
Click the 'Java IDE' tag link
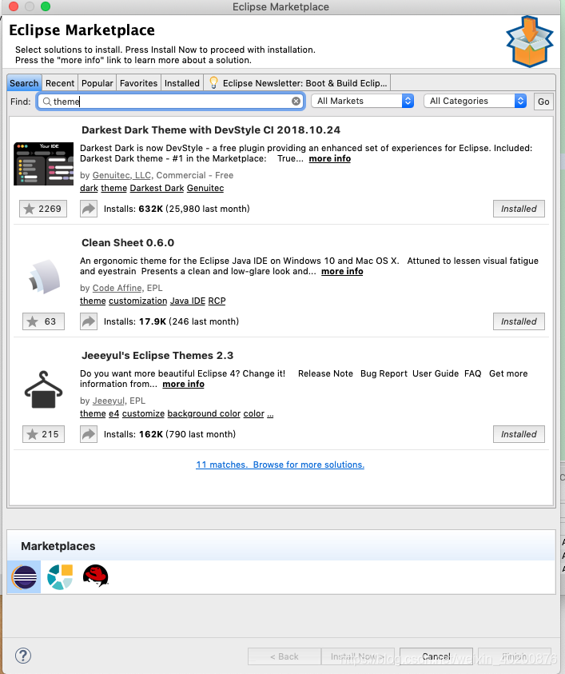(x=188, y=301)
